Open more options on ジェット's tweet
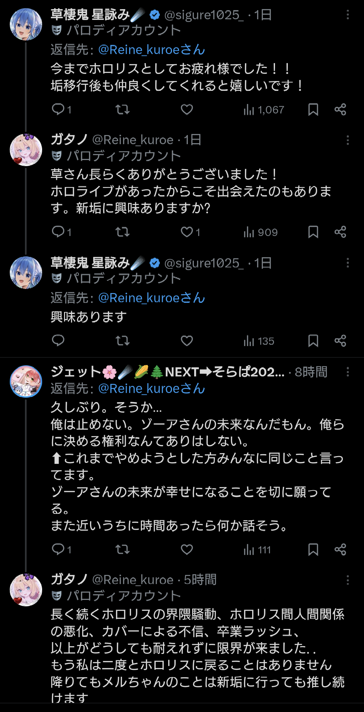This screenshot has width=364, height=712. (347, 372)
